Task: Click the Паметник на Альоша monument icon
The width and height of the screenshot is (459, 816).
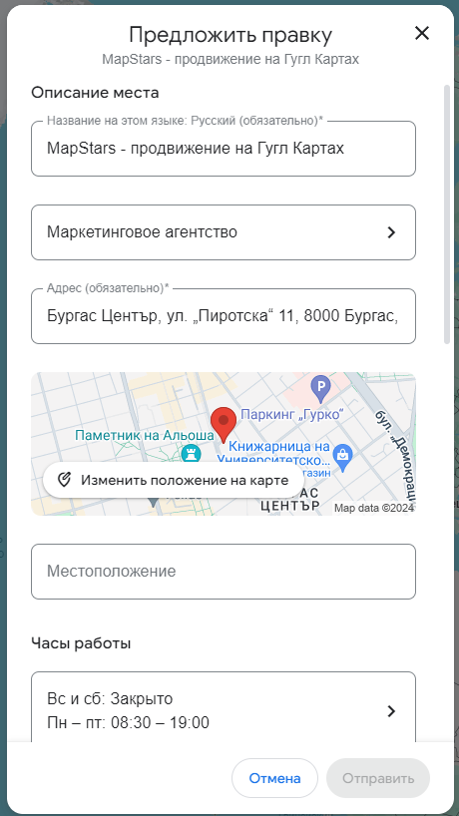Action: (x=191, y=454)
